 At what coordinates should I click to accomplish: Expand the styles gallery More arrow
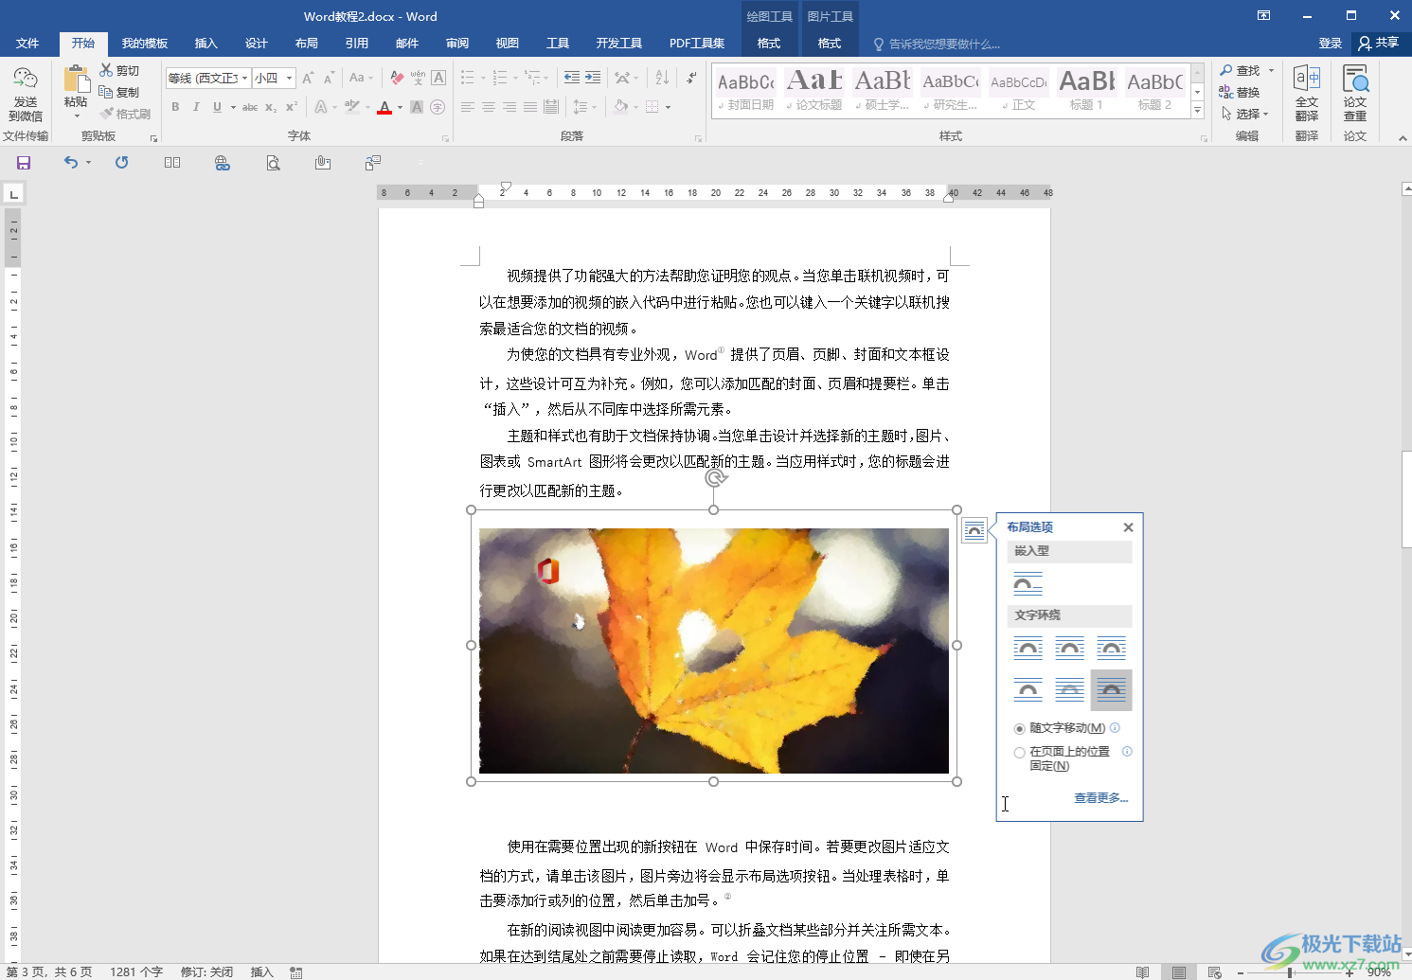(1197, 111)
